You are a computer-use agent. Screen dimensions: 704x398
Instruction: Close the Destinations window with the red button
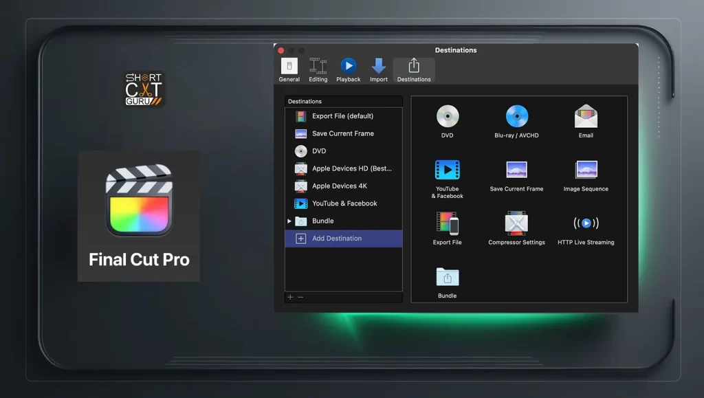click(281, 50)
